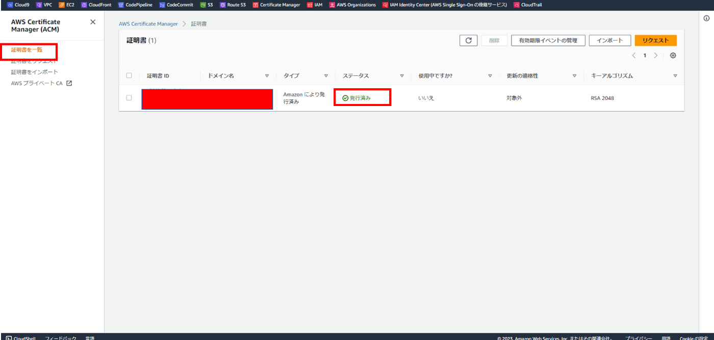The height and width of the screenshot is (340, 714).
Task: Open the S3 service shortcut
Action: 207,5
